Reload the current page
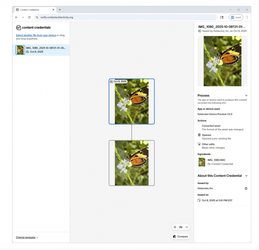The image size is (259, 250). click(29, 17)
